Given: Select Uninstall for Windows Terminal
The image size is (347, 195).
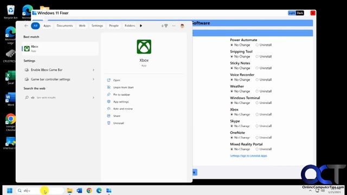Looking at the screenshot, I should coord(264,103).
